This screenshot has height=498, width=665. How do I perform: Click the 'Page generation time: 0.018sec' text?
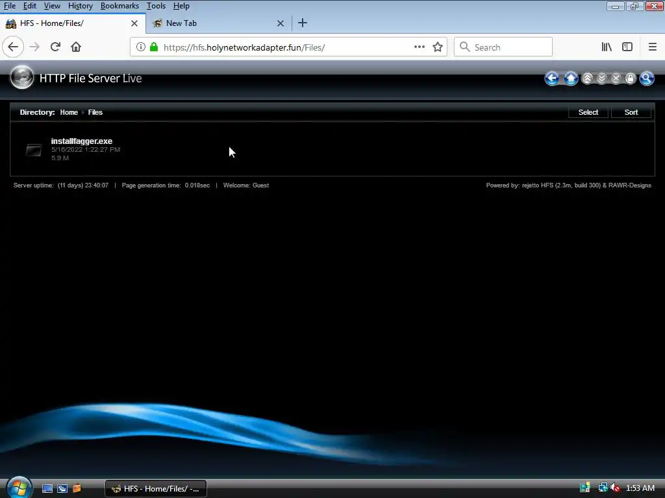click(166, 185)
